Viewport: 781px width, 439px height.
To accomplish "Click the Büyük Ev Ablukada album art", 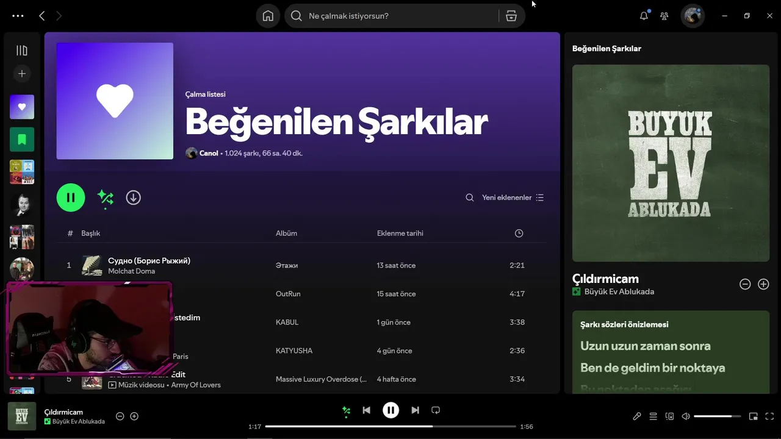I will click(671, 163).
